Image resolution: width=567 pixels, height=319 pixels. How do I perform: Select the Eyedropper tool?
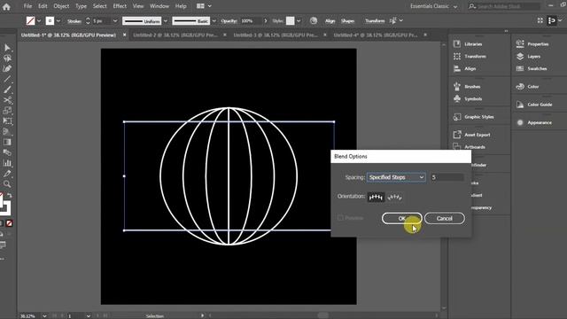tap(7, 174)
